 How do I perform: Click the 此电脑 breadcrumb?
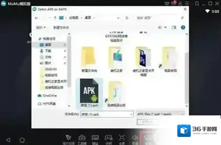(74, 18)
